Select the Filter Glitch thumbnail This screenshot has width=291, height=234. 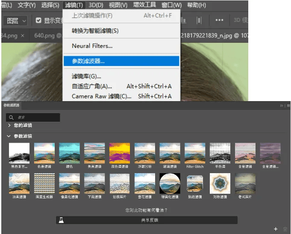[x=195, y=153]
